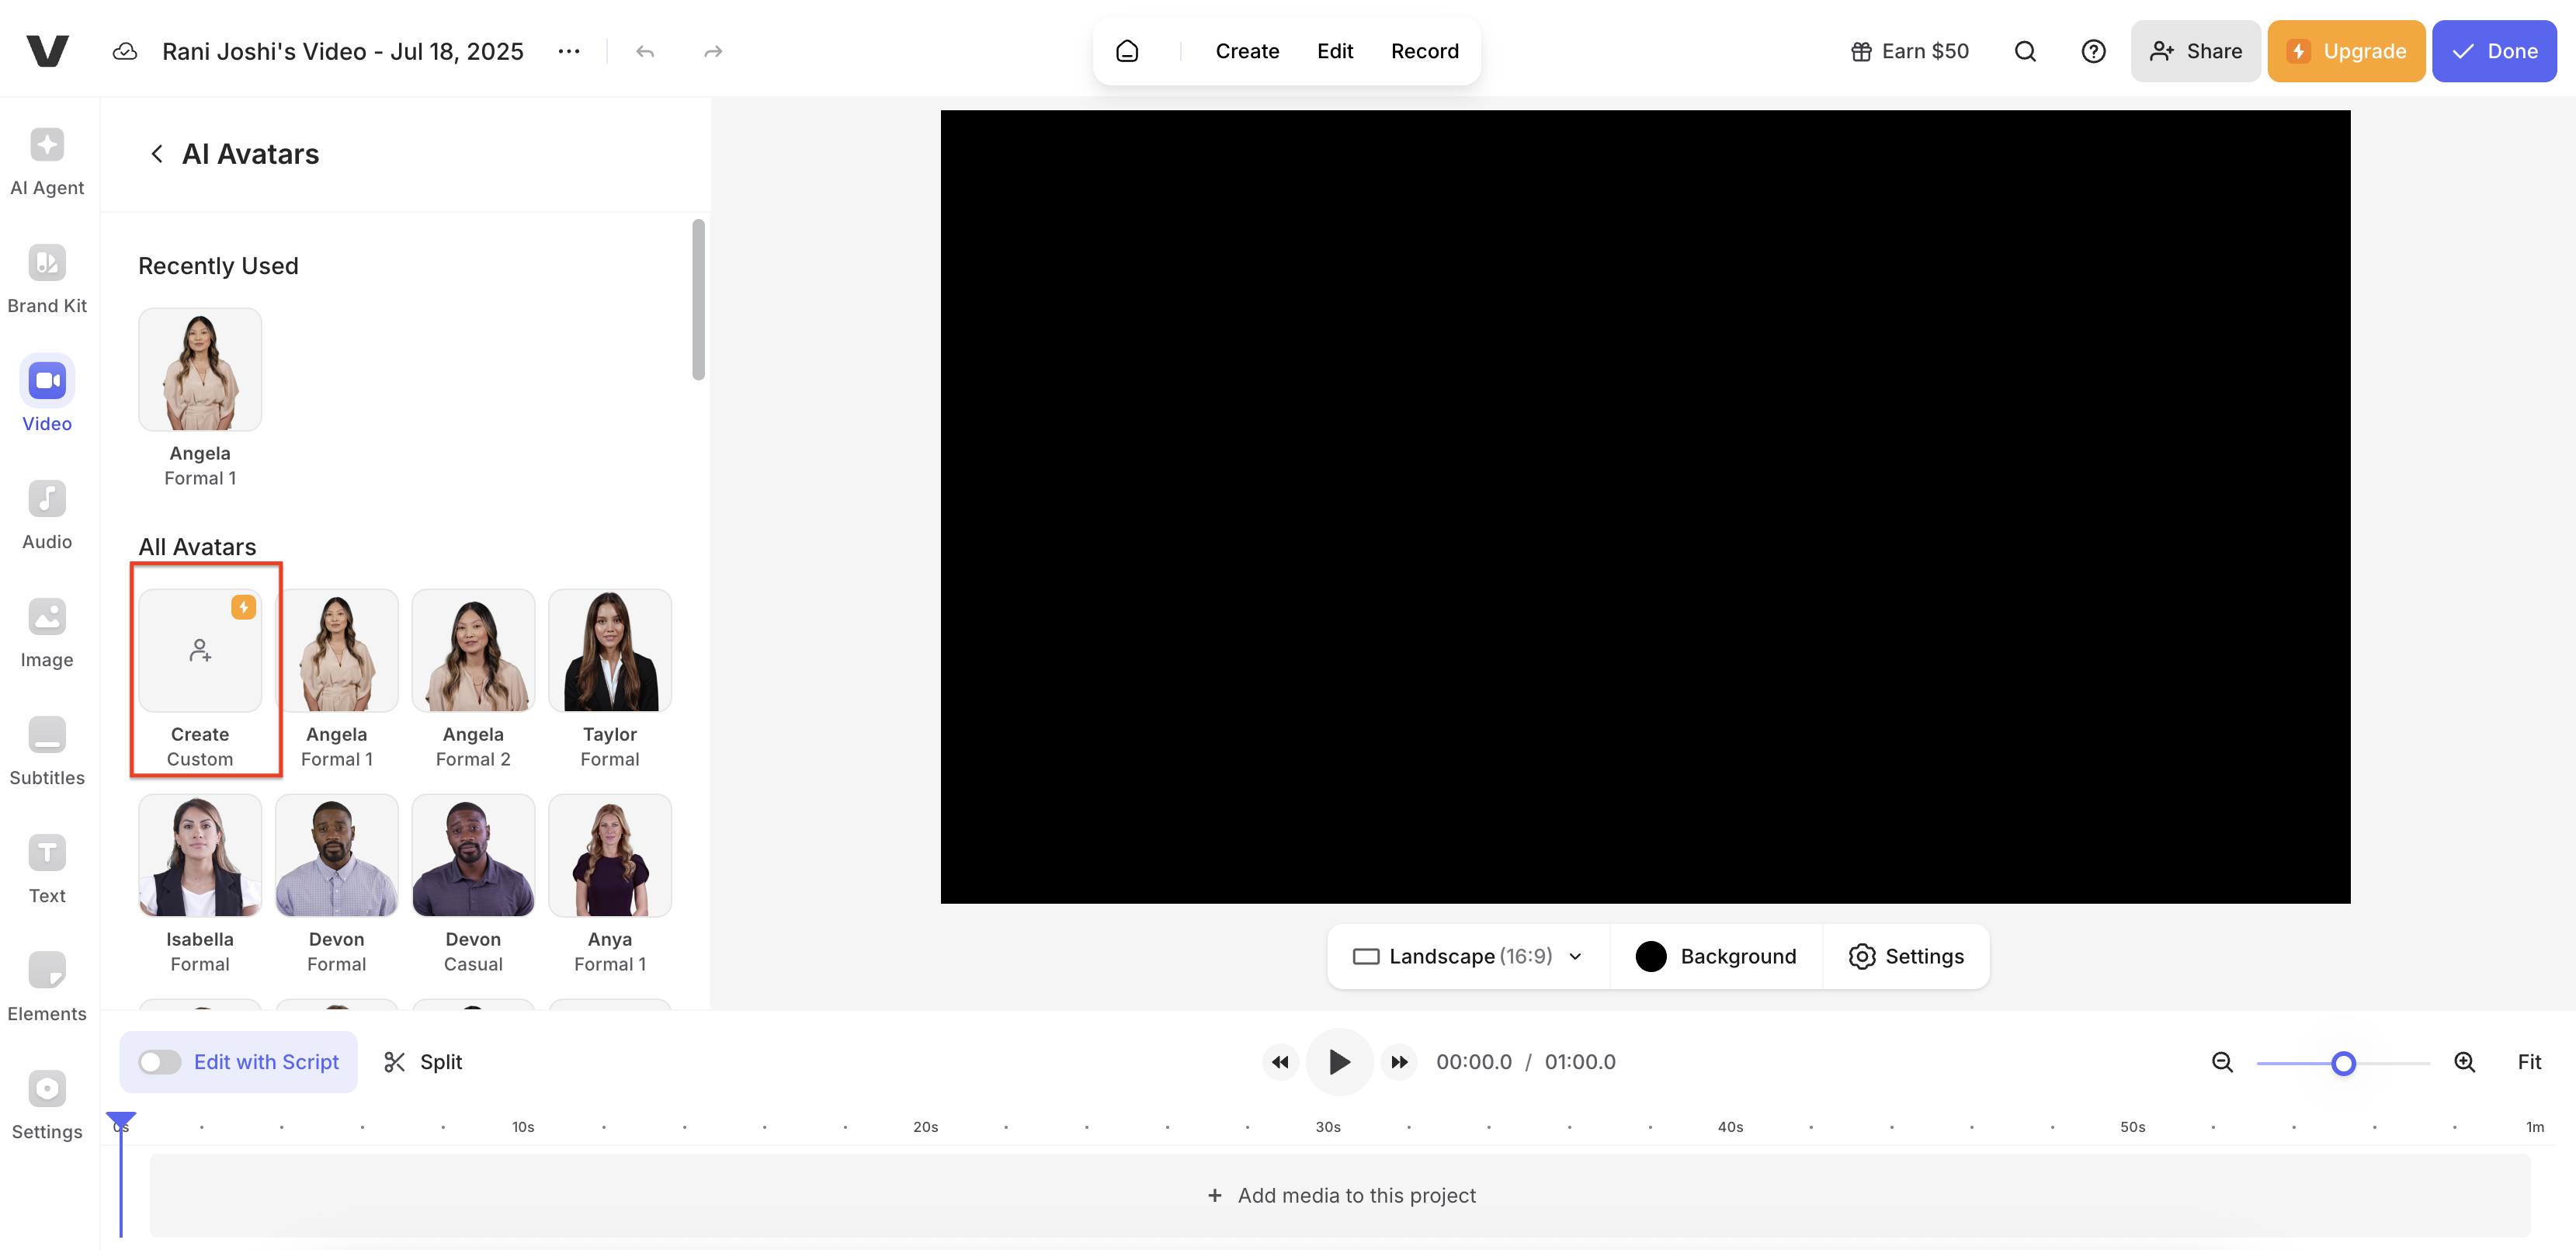The image size is (2576, 1250).
Task: Switch to the Record tab
Action: pyautogui.click(x=1425, y=50)
